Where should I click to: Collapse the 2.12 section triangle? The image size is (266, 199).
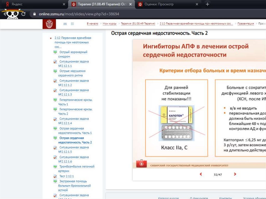(x=51, y=38)
